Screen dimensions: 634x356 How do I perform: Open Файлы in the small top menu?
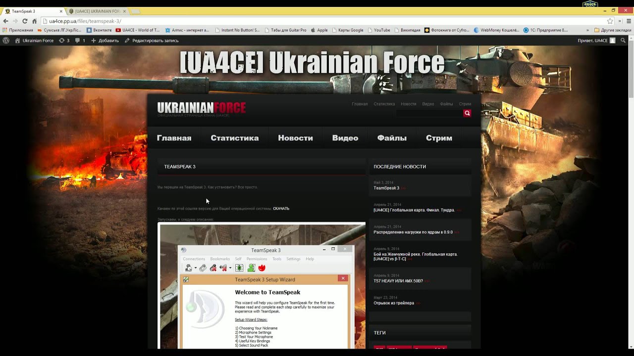[446, 104]
